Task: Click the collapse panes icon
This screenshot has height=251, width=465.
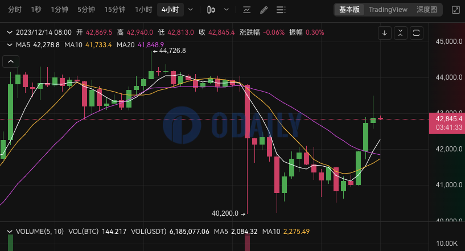Action: coord(401,33)
